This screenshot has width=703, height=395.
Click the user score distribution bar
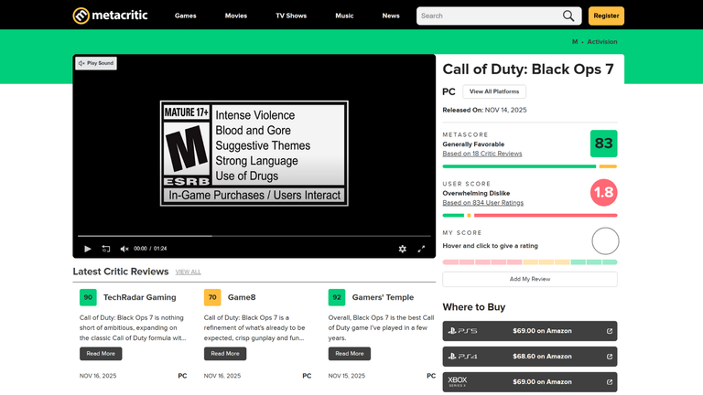click(x=530, y=216)
